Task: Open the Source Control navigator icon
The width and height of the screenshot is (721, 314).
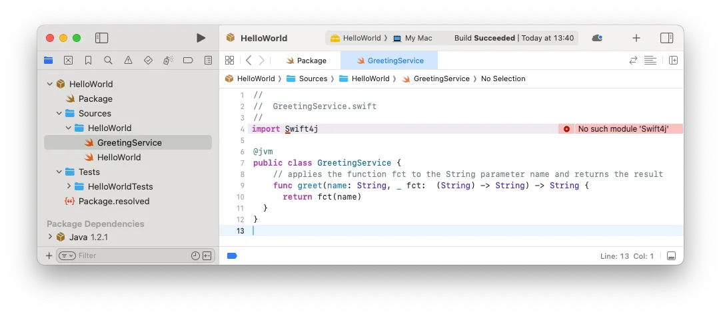Action: [x=68, y=60]
